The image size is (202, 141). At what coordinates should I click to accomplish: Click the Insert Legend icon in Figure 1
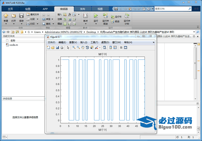pos(115,48)
